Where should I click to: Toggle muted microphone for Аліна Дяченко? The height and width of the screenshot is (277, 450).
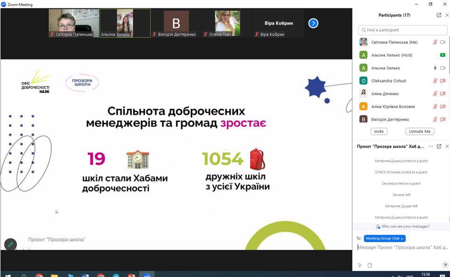point(435,94)
